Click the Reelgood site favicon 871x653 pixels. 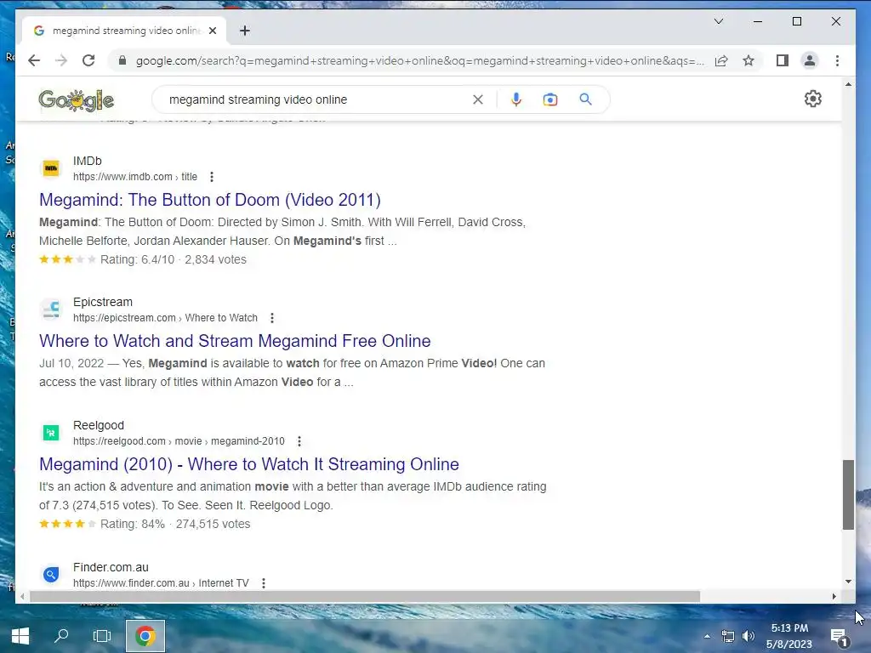51,433
